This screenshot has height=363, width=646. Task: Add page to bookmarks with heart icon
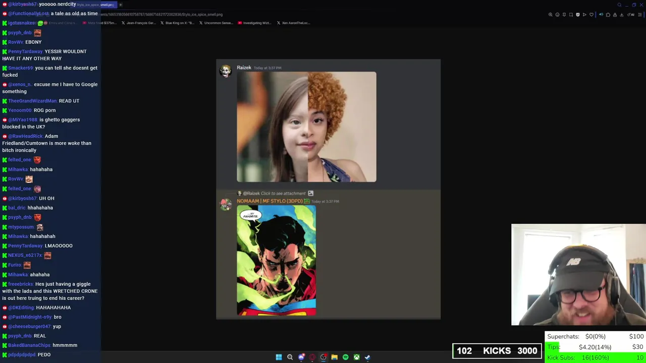591,15
